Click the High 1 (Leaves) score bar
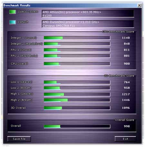Image resolution: width=145 pixels, height=147 pixels. pyautogui.click(x=77, y=94)
